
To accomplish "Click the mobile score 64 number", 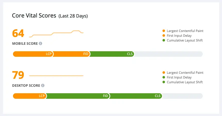I will [18, 33].
